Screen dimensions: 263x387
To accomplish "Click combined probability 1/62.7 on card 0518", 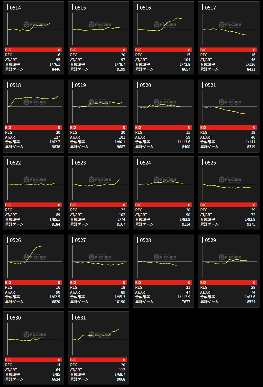I will pyautogui.click(x=55, y=142).
